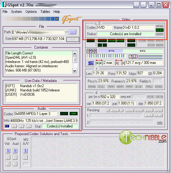Click the Resizing AVI button

pyautogui.click(x=115, y=110)
